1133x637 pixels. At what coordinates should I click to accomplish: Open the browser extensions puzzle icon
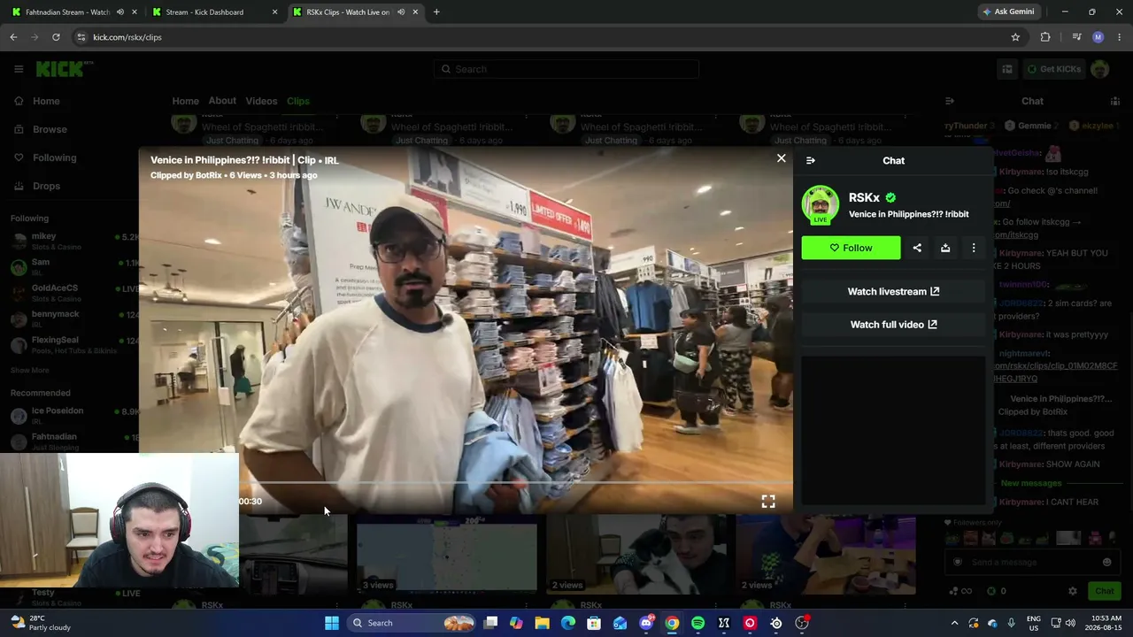click(x=1045, y=37)
